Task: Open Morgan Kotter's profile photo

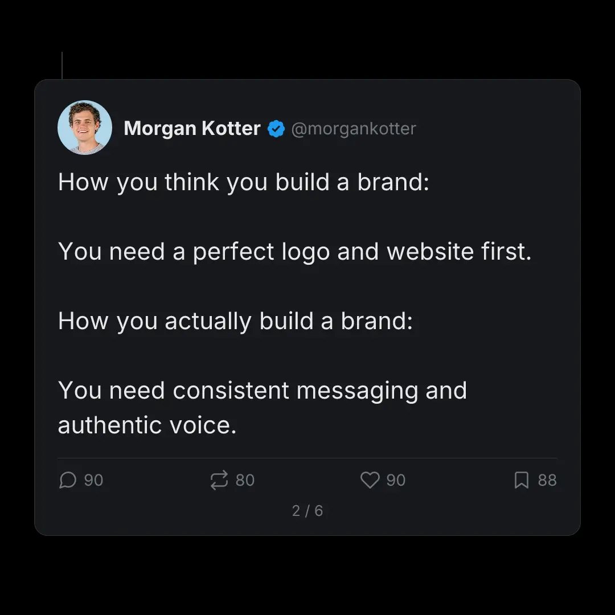Action: 85,128
